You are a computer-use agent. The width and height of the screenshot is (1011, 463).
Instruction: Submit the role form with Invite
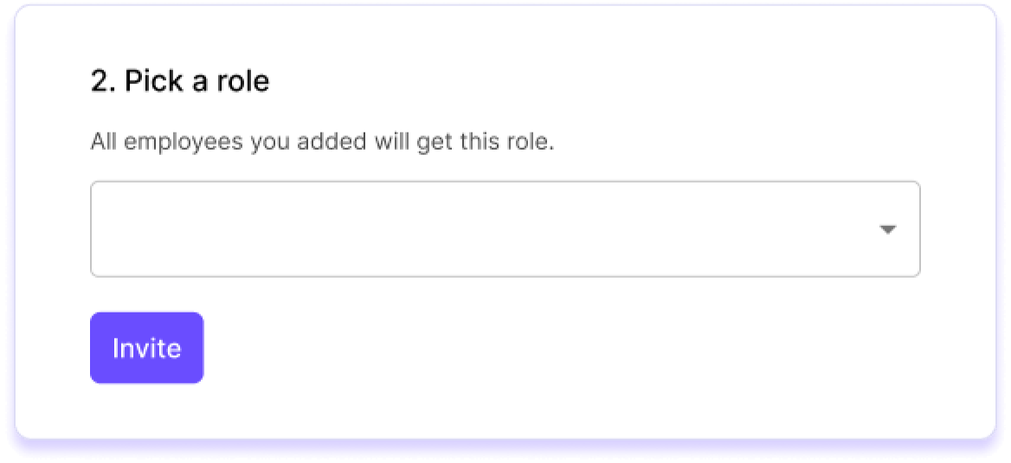coord(146,348)
